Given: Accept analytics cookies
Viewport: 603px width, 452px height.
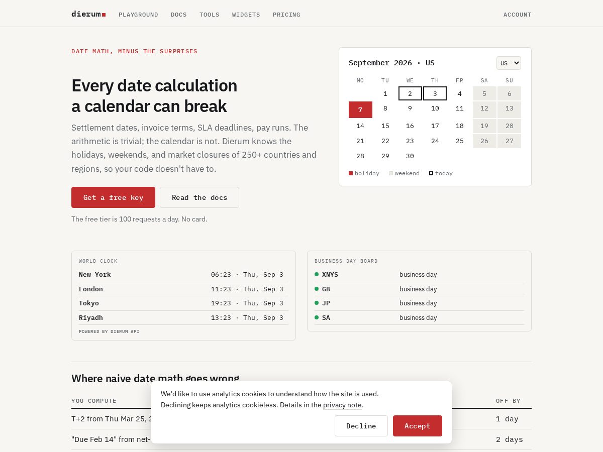Looking at the screenshot, I should coord(417,426).
